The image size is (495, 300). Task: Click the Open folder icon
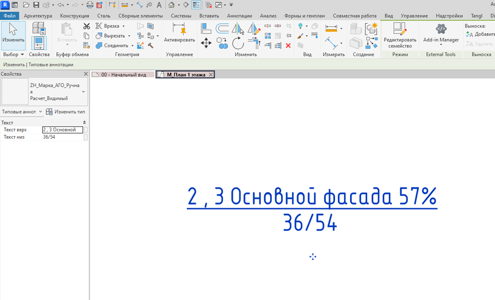point(26,5)
